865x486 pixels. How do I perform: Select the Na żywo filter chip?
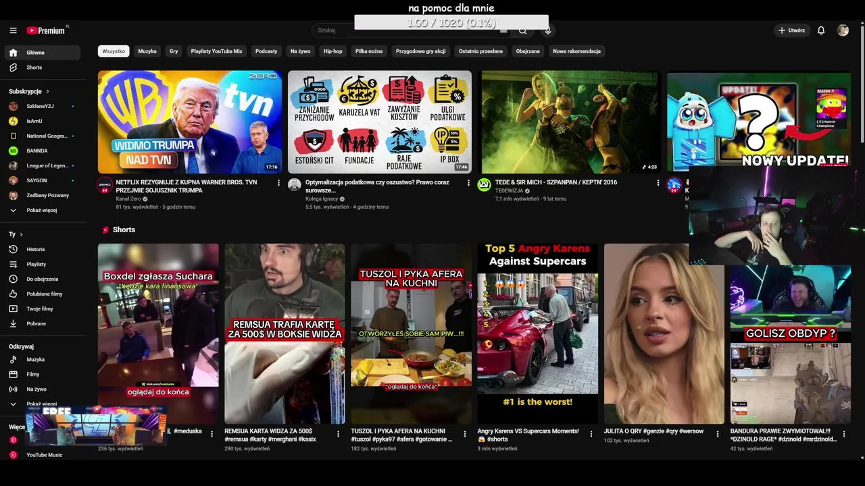(x=300, y=51)
